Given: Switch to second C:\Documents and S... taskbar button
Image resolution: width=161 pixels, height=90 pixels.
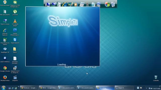Looking at the screenshot, I should tap(86, 88).
